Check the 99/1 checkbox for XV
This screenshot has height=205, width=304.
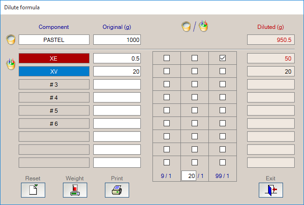222,71
